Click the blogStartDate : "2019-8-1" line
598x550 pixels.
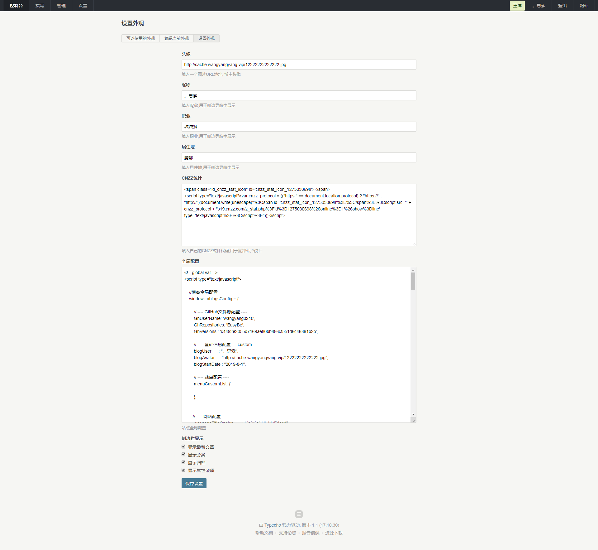pyautogui.click(x=220, y=364)
